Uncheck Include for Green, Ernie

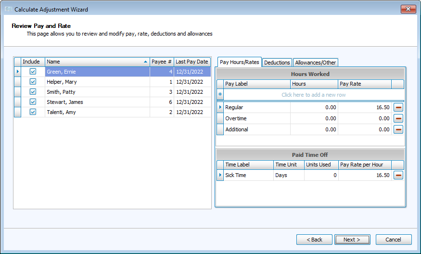point(33,72)
